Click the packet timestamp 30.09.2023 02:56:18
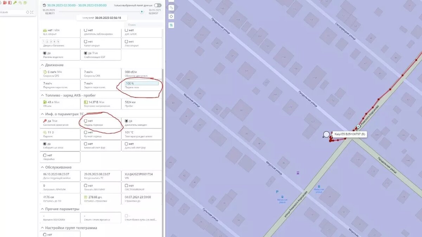 point(108,18)
